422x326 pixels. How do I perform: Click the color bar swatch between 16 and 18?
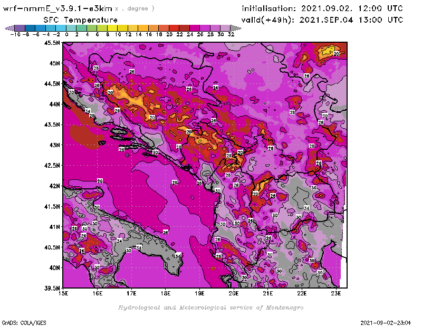pos(154,28)
